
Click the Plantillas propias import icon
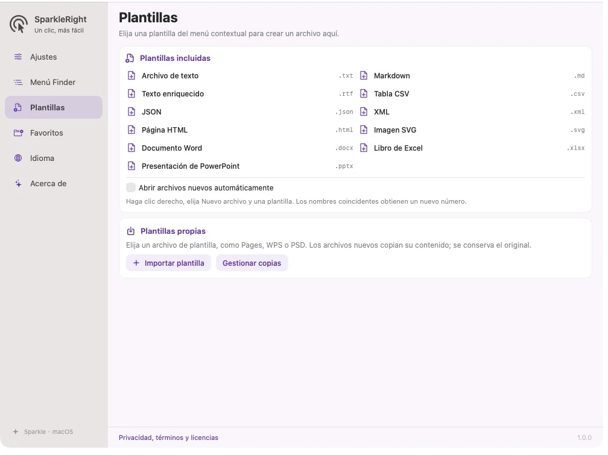(x=131, y=231)
